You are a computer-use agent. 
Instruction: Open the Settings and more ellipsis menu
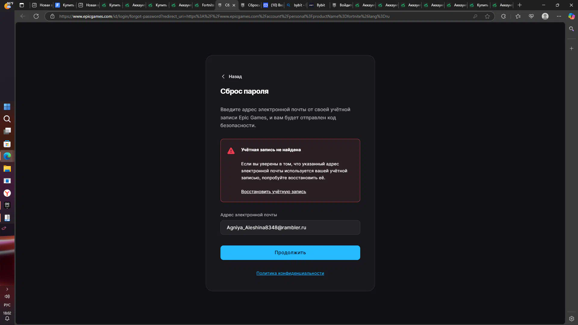coord(559,16)
